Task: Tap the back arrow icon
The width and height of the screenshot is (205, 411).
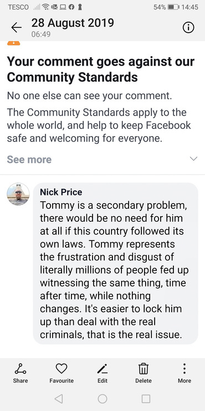Action: pos(16,27)
